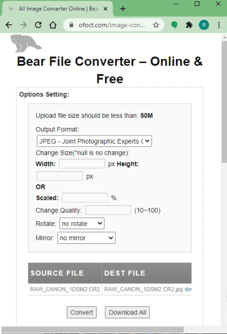The image size is (227, 334).
Task: Open the green chat extension icon
Action: (175, 25)
